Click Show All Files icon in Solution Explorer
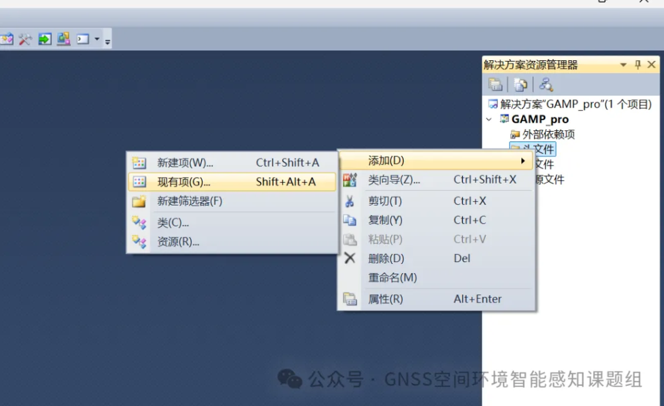The height and width of the screenshot is (406, 664). 520,84
